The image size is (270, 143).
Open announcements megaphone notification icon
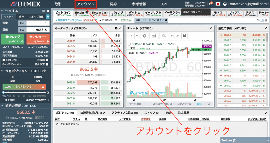click(210, 4)
